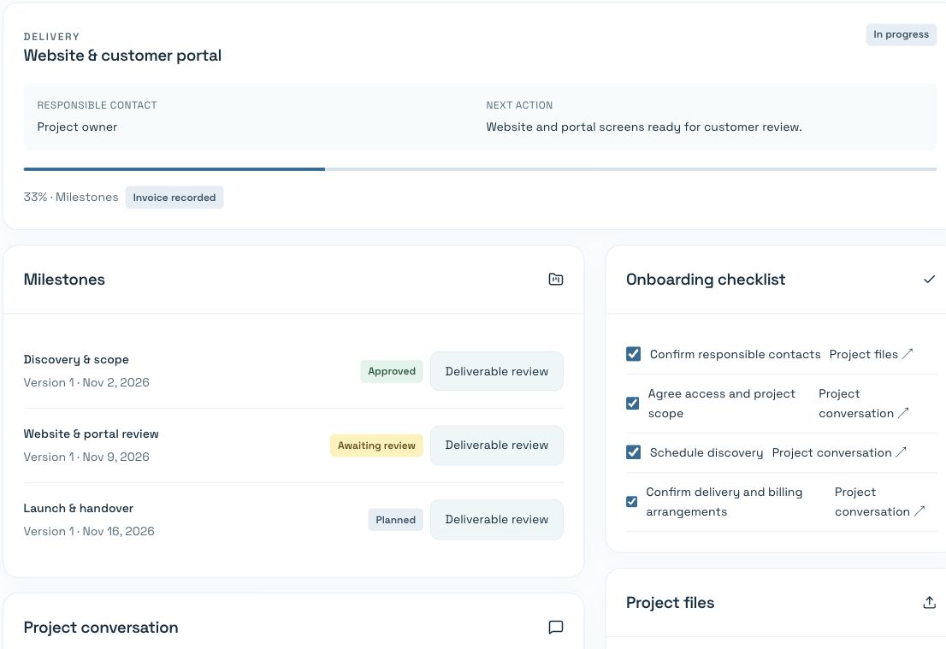The height and width of the screenshot is (649, 946).
Task: Open Deliverable review for Website & portal review
Action: coord(497,445)
